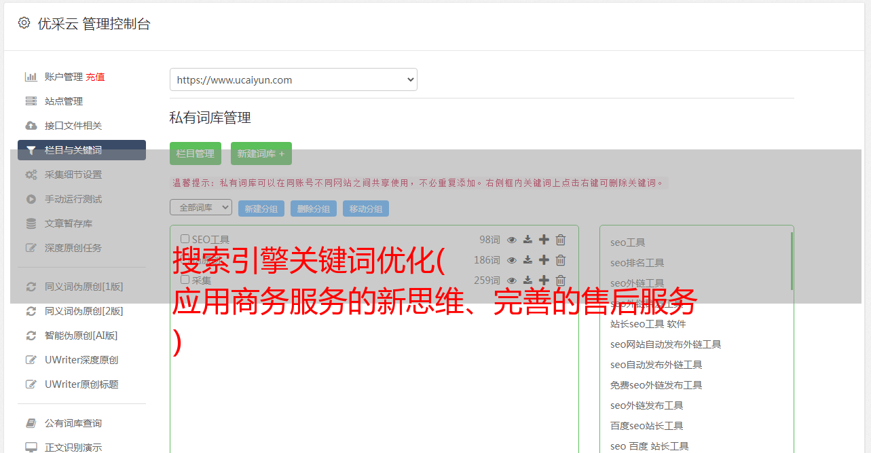Click the plus icon on the 采集 row
This screenshot has height=453, width=871.
click(x=544, y=280)
